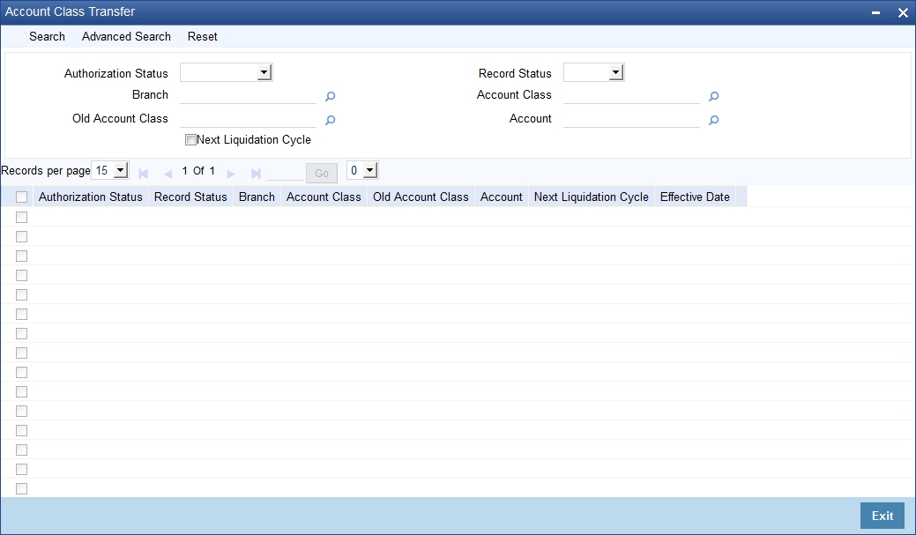Viewport: 916px width, 535px height.
Task: Click the page number input field
Action: [285, 173]
